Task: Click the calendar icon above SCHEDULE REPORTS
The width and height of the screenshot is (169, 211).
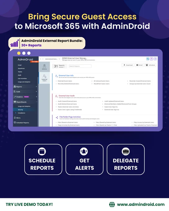Action: pyautogui.click(x=42, y=151)
